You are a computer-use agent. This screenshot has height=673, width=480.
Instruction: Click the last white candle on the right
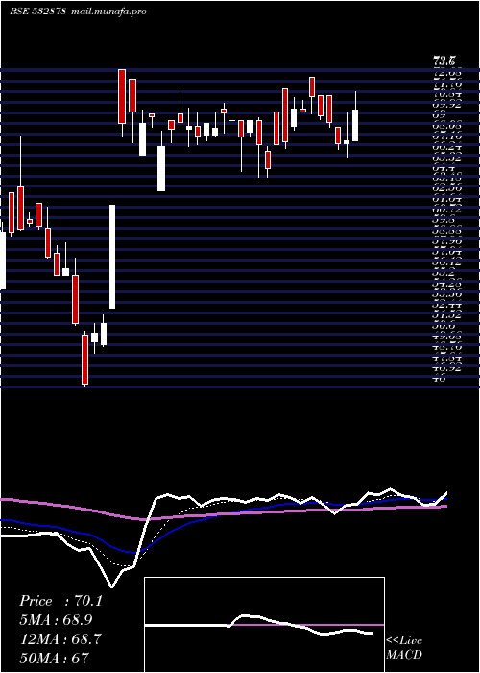point(355,125)
